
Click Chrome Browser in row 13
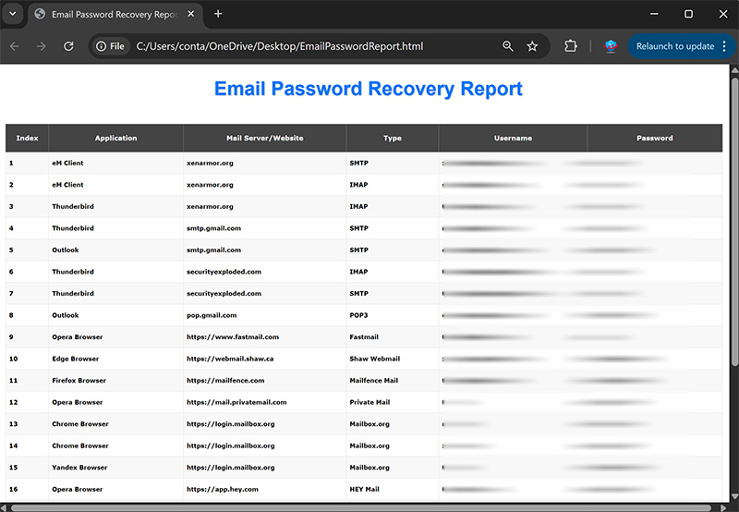coord(80,424)
